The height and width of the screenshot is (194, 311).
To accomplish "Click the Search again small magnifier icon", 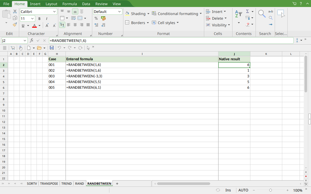I will [x=271, y=18].
